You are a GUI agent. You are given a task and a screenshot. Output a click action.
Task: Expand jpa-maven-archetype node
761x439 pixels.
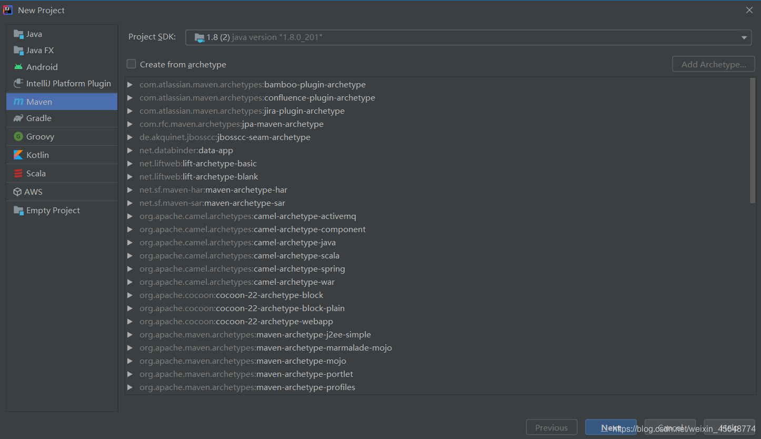coord(130,124)
